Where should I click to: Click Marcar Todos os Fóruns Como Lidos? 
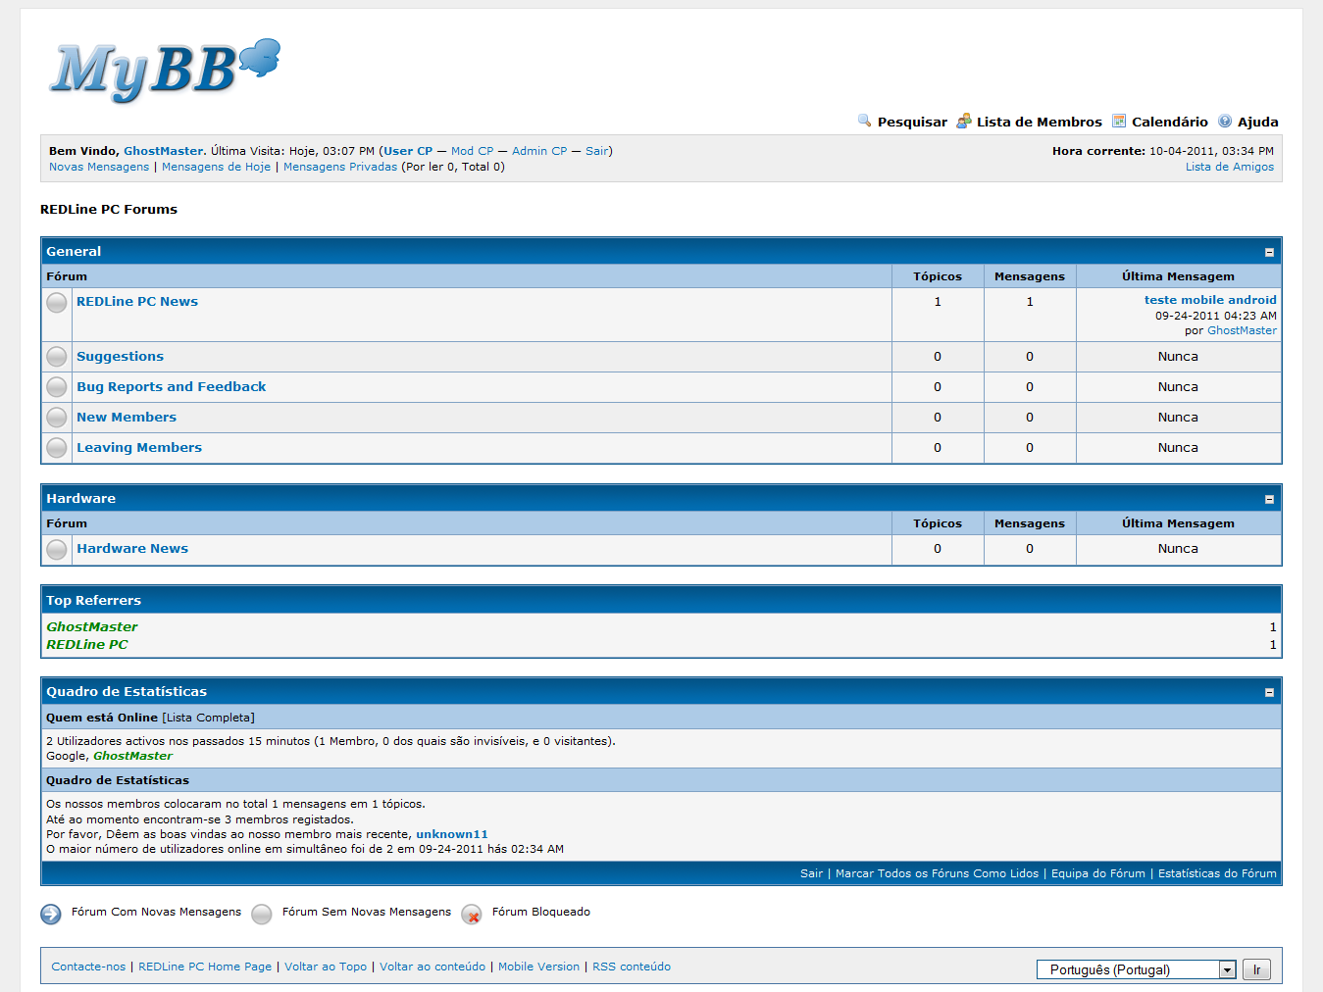click(x=937, y=873)
